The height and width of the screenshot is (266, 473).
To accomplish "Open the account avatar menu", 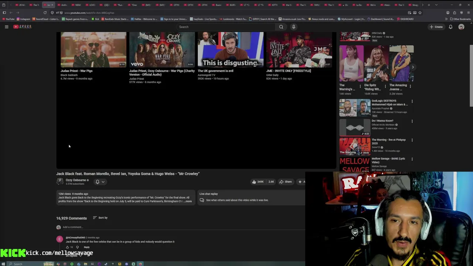I will point(461,27).
